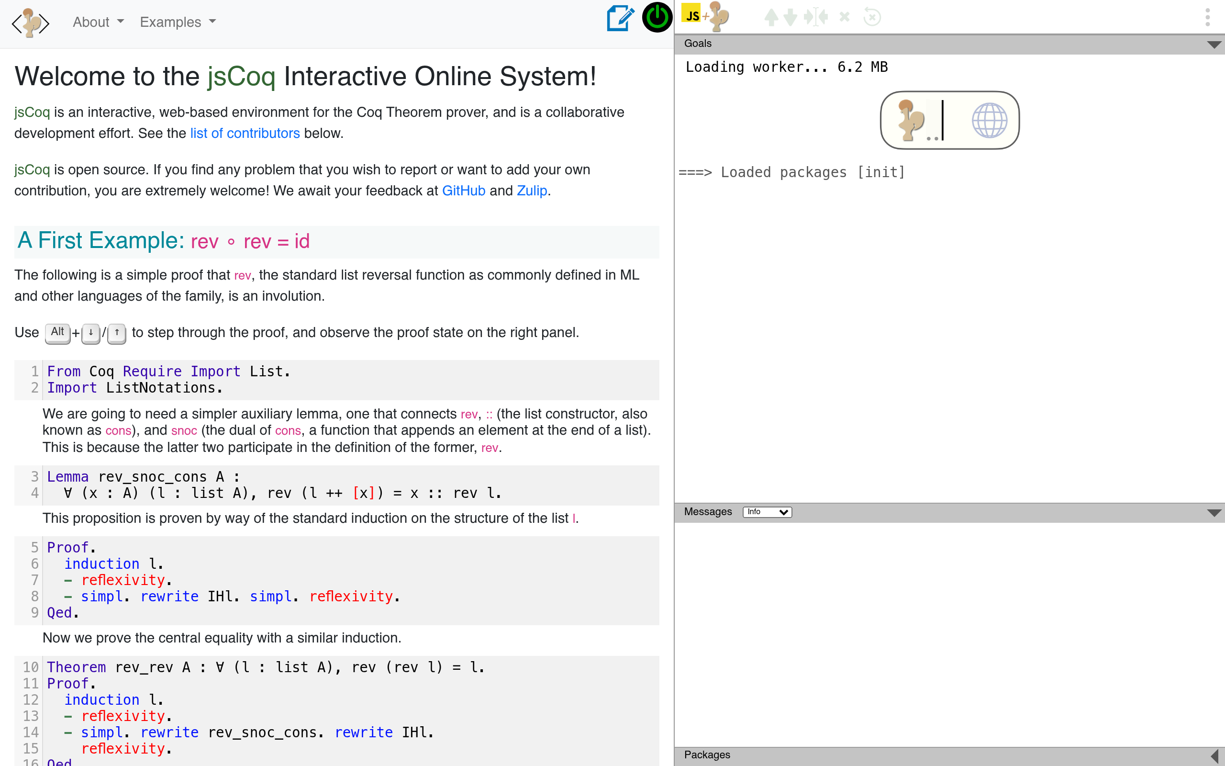
Task: Follow the GitHub link
Action: (x=464, y=191)
